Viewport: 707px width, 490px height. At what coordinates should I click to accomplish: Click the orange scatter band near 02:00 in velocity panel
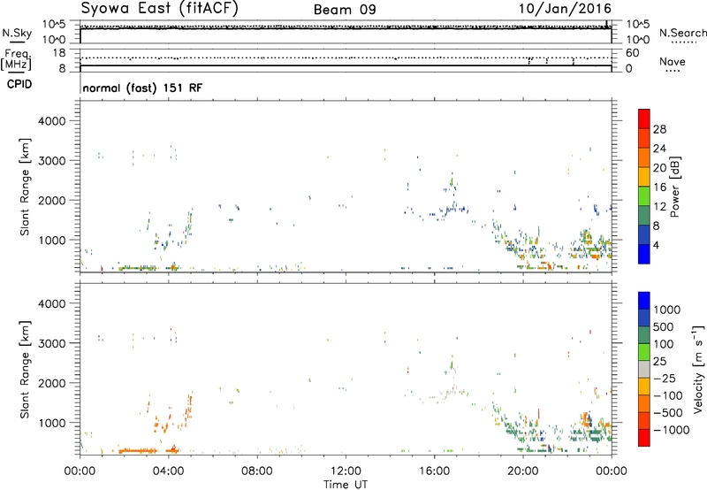tap(138, 450)
